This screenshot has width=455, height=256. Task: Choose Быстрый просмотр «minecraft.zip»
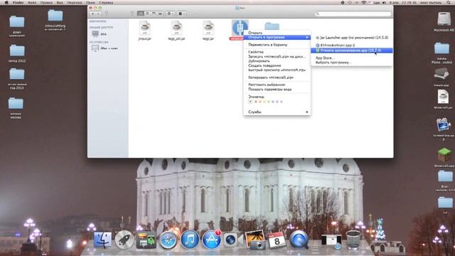click(x=277, y=70)
